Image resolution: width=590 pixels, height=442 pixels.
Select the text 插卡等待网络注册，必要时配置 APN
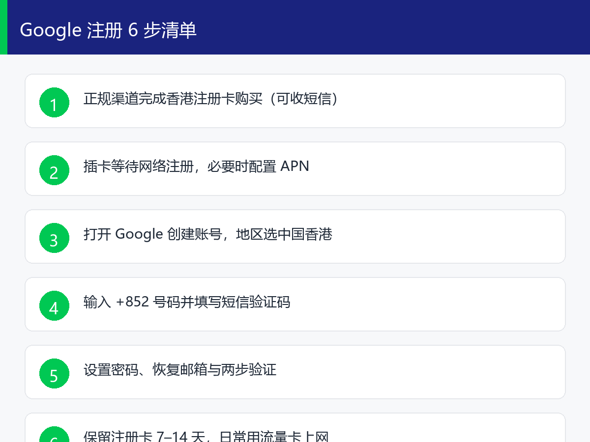[196, 166]
